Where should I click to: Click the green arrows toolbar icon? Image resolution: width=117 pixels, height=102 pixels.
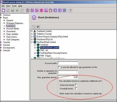tap(64, 10)
